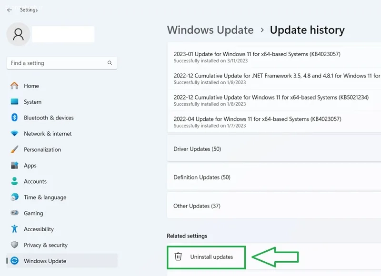Click the user profile avatar icon
381x276 pixels.
[18, 34]
